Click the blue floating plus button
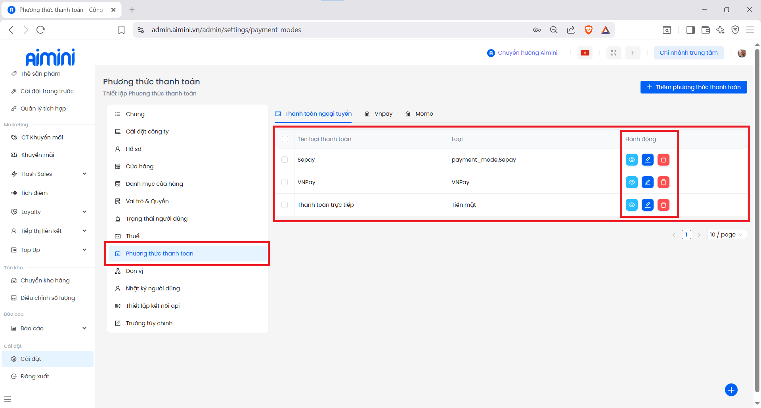The height and width of the screenshot is (408, 761). [x=731, y=390]
